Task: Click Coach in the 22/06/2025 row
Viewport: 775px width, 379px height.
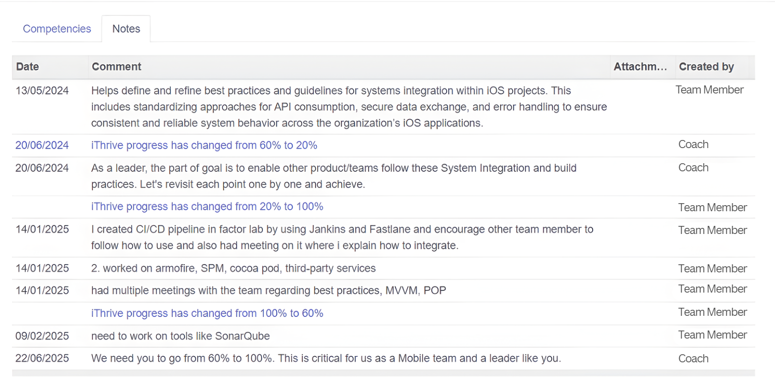Action: click(x=693, y=359)
